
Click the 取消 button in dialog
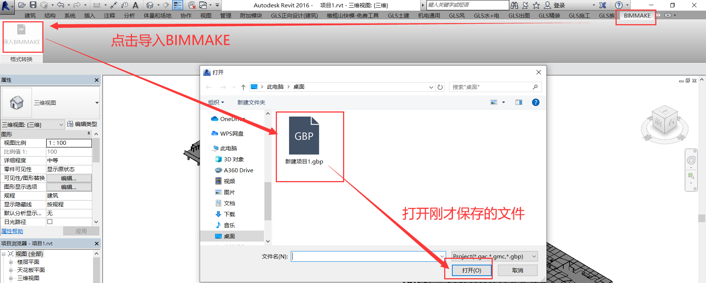[518, 270]
